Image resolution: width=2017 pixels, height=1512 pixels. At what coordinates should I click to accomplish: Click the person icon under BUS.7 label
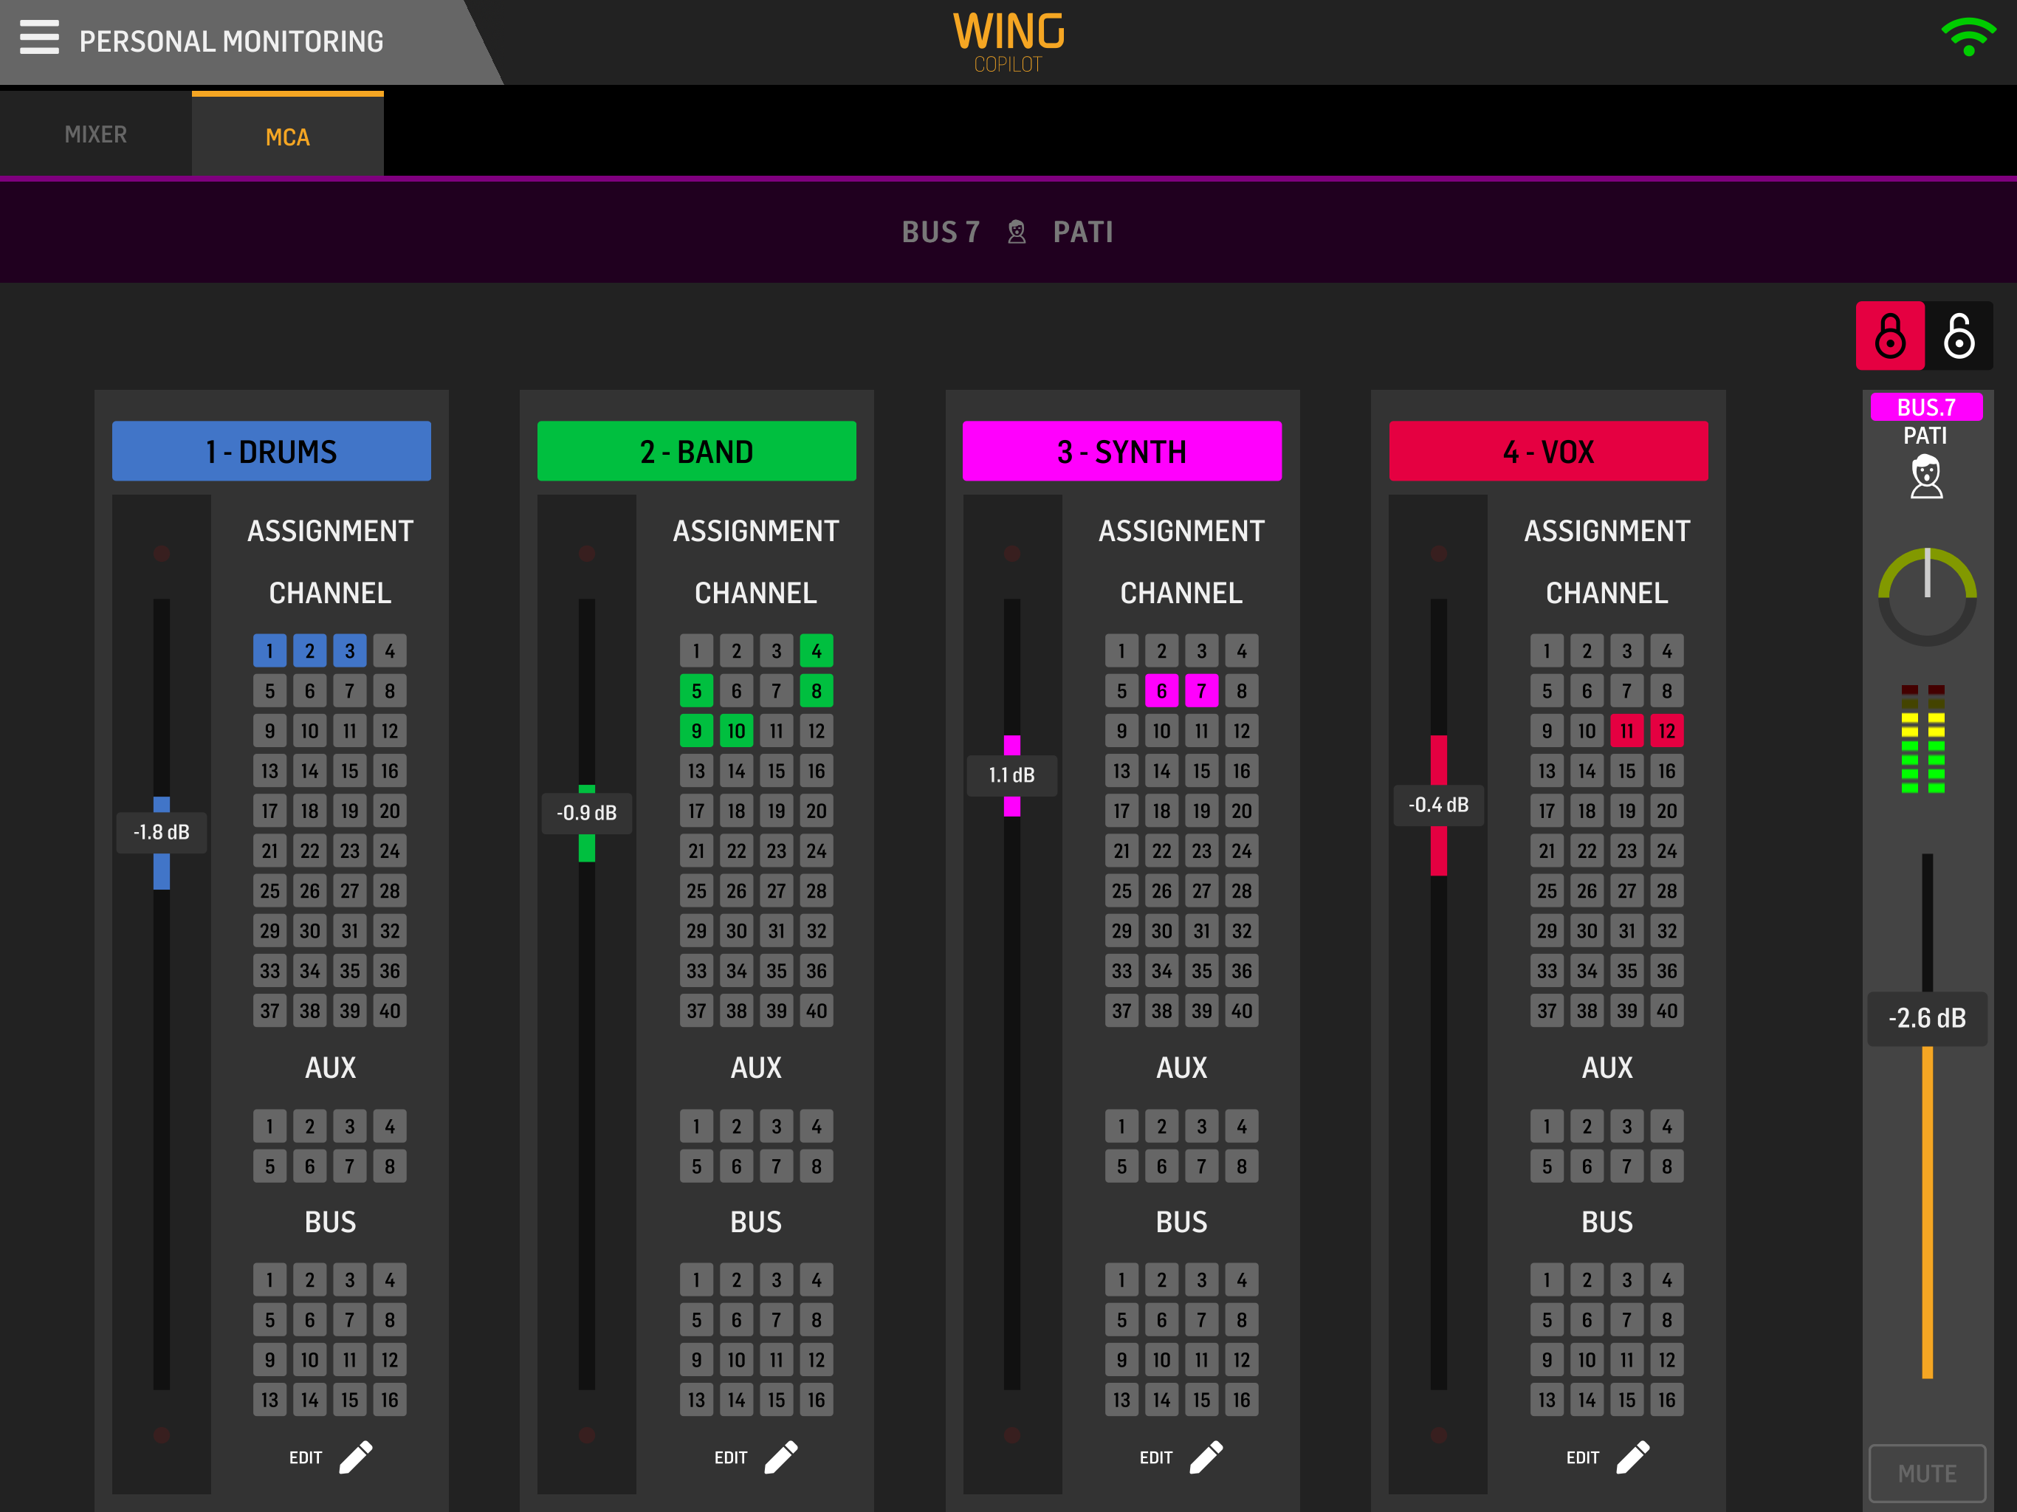click(x=1927, y=475)
